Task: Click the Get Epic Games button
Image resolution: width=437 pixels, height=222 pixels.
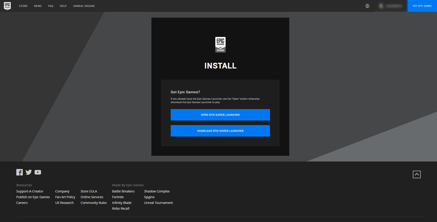Action: click(x=422, y=6)
